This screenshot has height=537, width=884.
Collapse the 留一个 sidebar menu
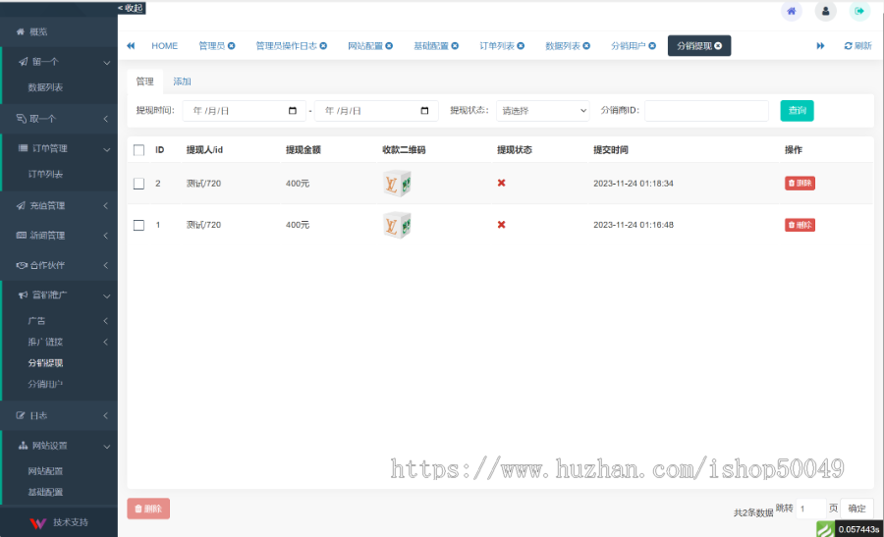[59, 62]
